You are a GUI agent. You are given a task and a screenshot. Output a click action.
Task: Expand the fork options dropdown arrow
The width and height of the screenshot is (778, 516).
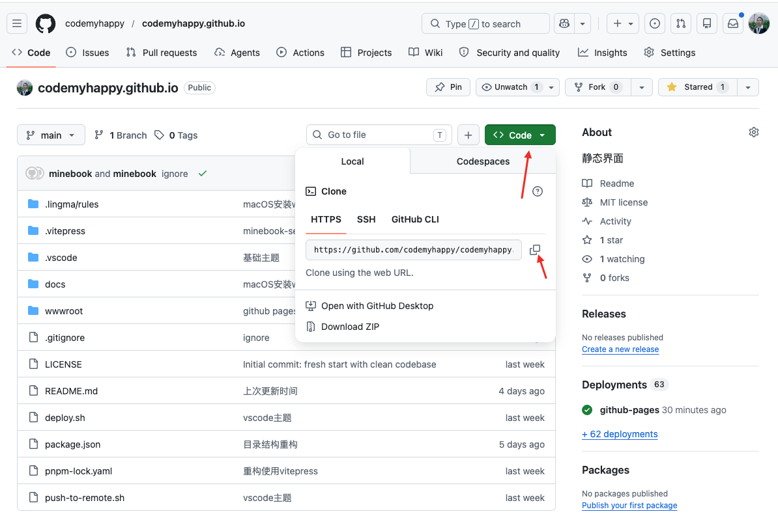pyautogui.click(x=642, y=87)
